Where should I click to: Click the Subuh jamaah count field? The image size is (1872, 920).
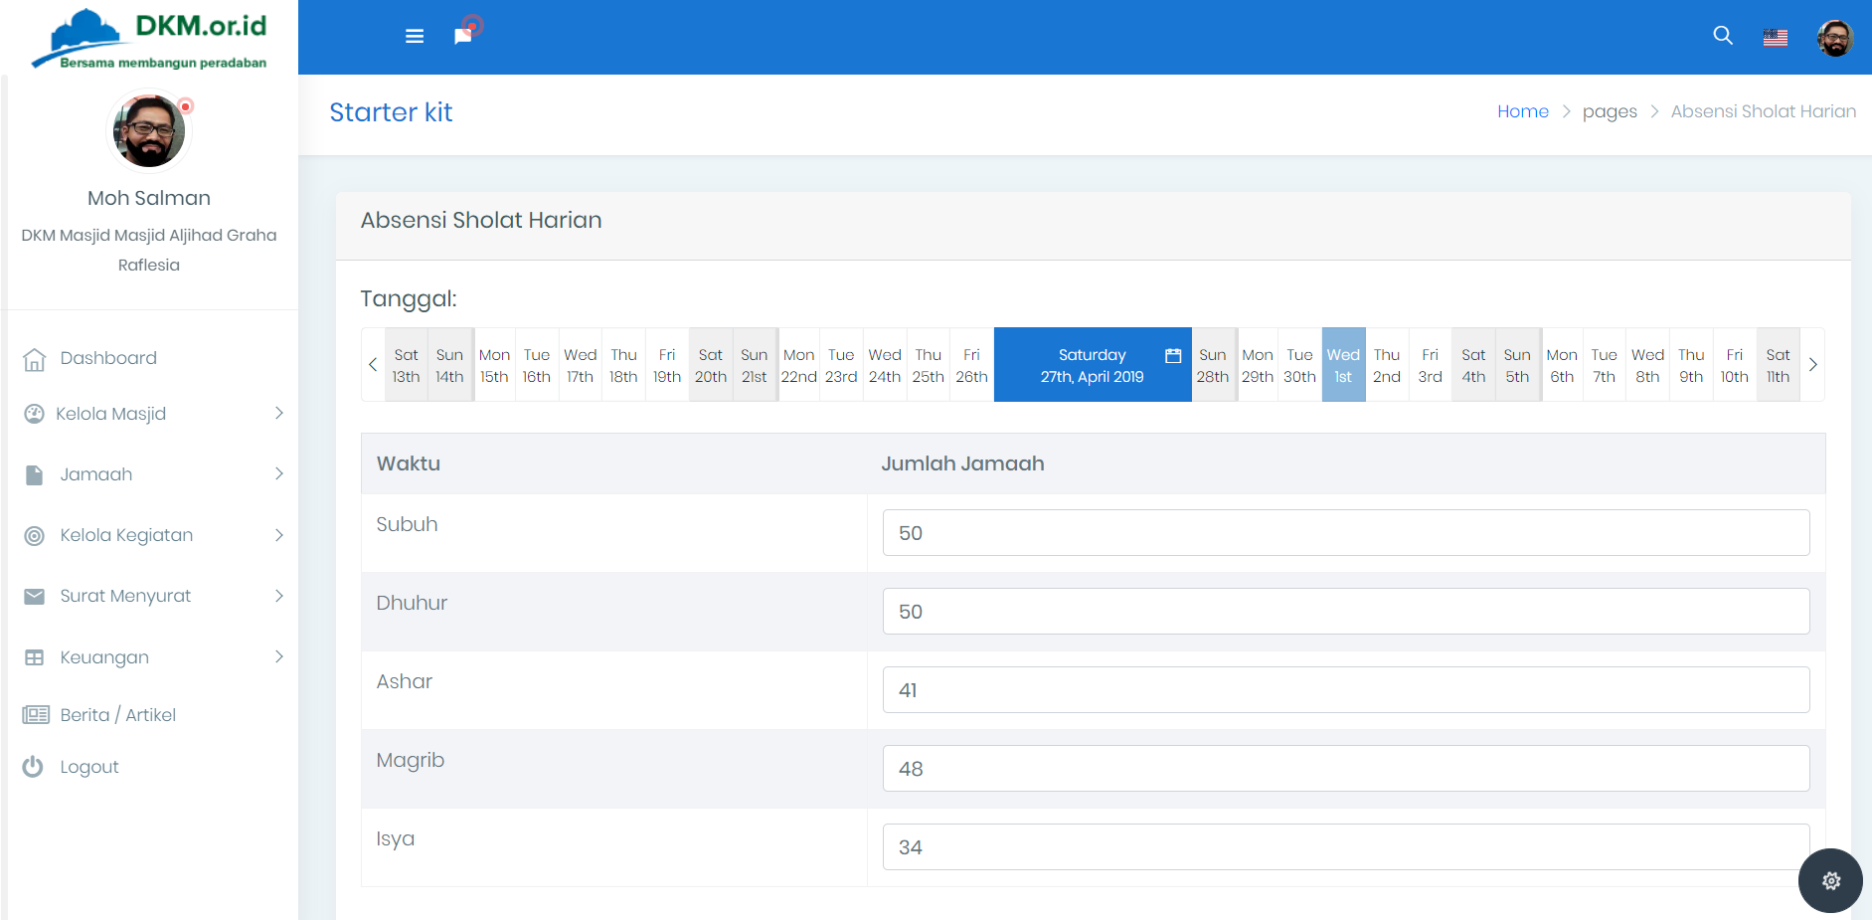[1345, 533]
